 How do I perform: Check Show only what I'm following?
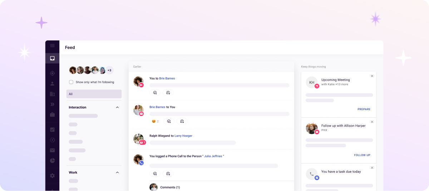pyautogui.click(x=71, y=82)
